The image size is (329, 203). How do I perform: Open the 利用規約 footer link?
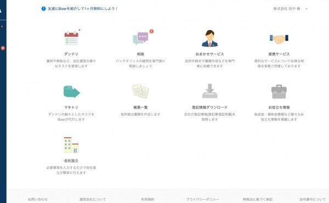148,199
